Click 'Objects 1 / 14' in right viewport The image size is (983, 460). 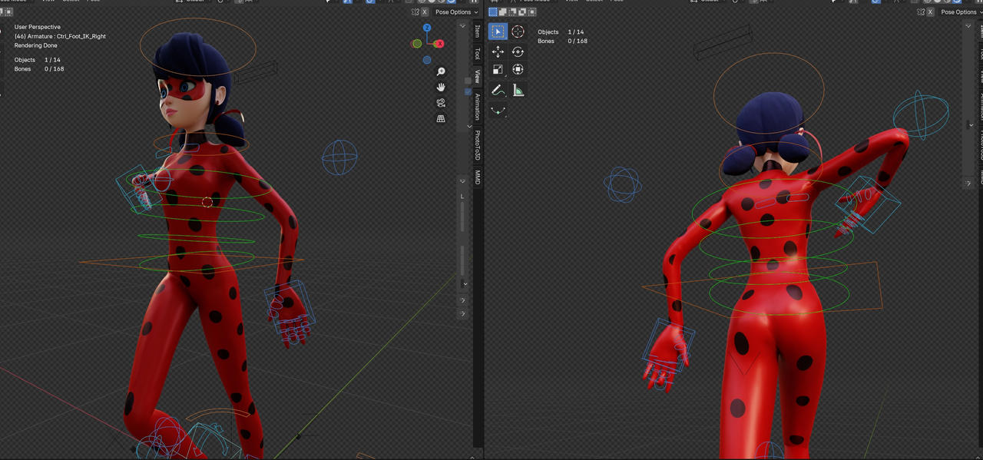[561, 32]
